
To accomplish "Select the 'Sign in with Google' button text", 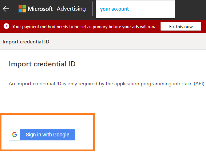I will click(x=48, y=135).
